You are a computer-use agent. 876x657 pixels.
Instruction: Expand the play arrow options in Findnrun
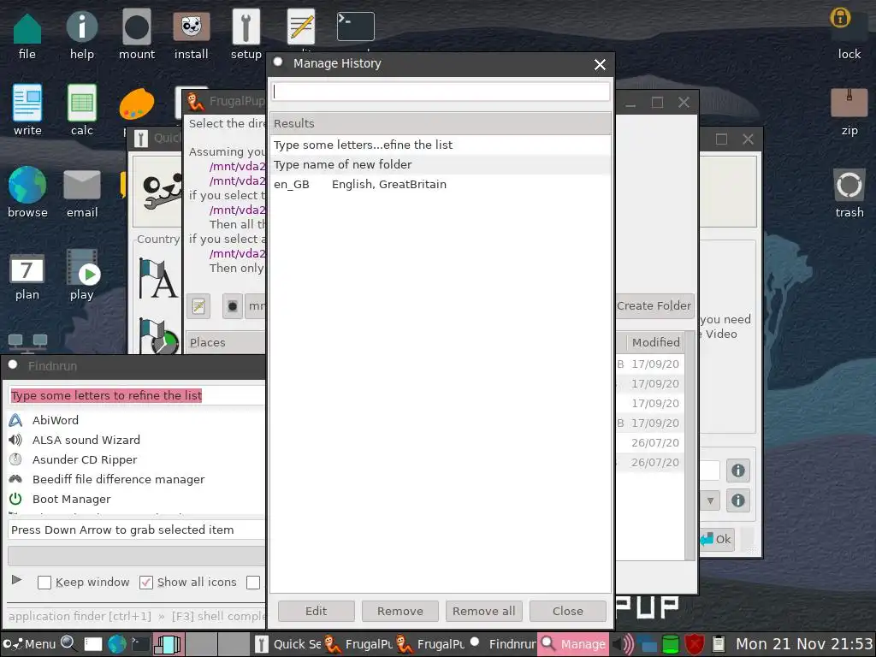tap(17, 580)
